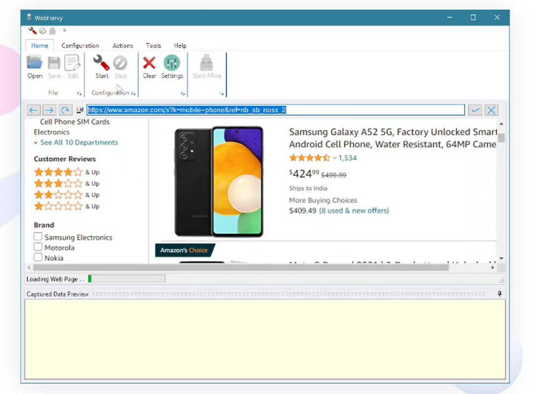The image size is (536, 394).
Task: Click the Loading Web Page progress bar
Action: (x=127, y=278)
